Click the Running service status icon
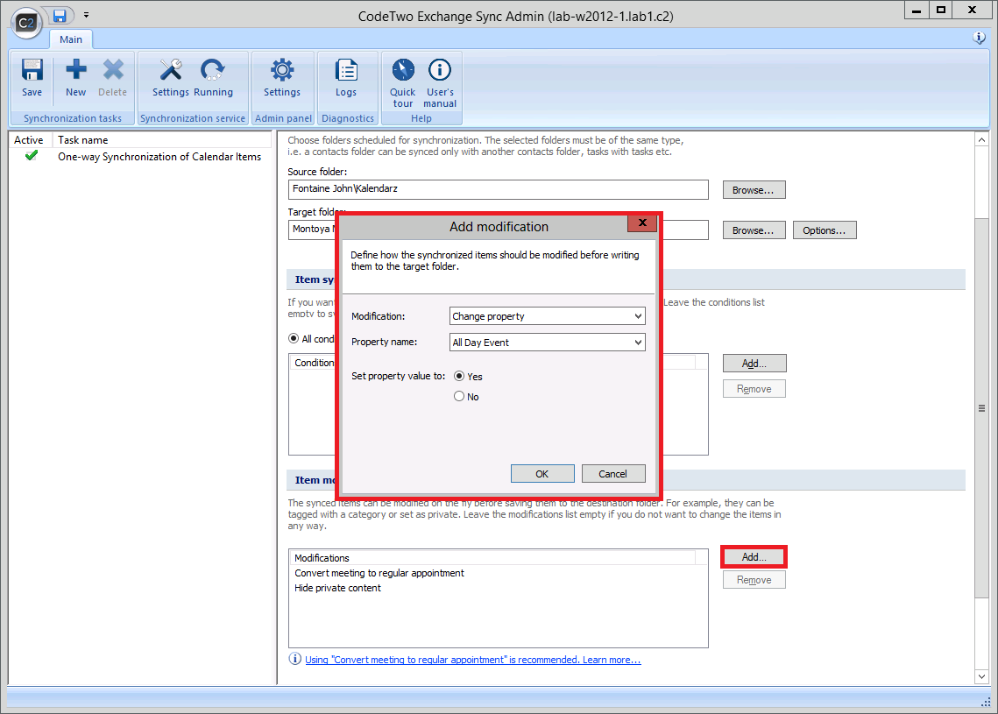998x714 pixels. point(213,78)
